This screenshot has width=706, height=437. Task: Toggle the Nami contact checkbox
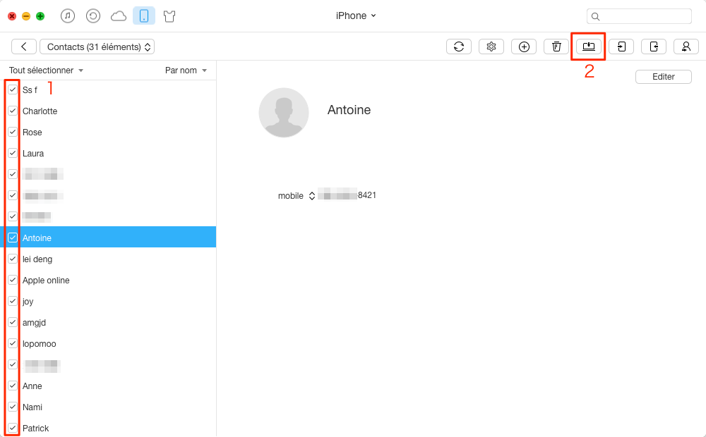pyautogui.click(x=13, y=407)
